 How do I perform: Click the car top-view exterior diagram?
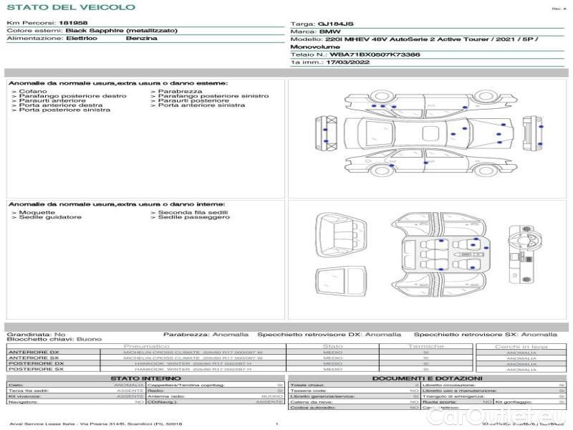(430, 134)
